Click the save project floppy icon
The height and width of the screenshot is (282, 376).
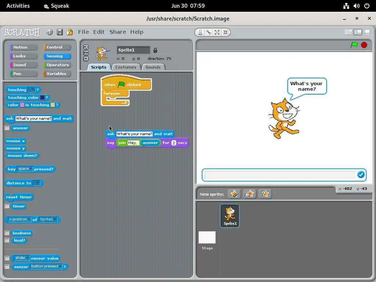[60, 32]
